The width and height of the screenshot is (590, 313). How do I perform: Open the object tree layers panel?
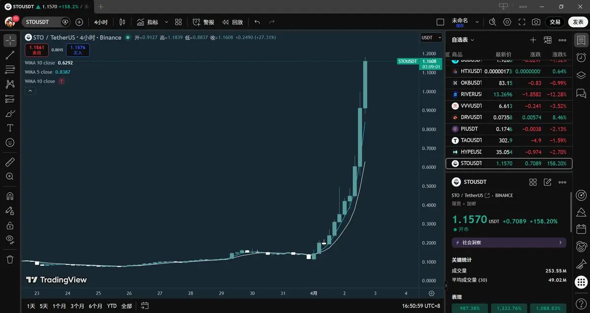tap(581, 75)
